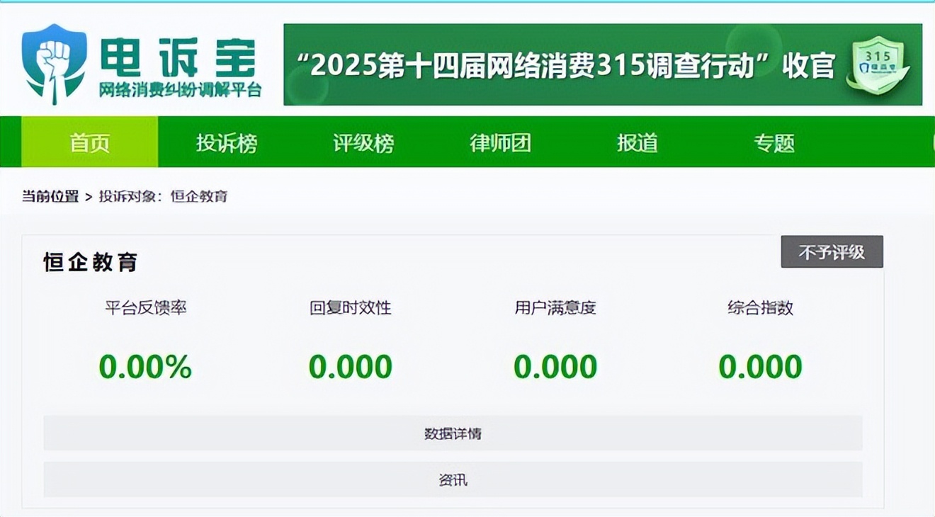
Task: Click the 投诉对象: 恒企教育 breadcrumb text
Action: [163, 196]
